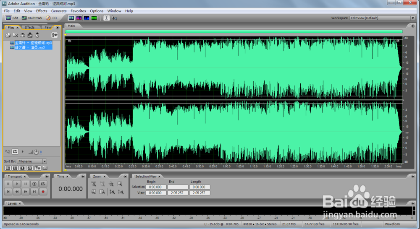Play selected file preview in Files panel
Screen dimensions: 420x229
23,152
